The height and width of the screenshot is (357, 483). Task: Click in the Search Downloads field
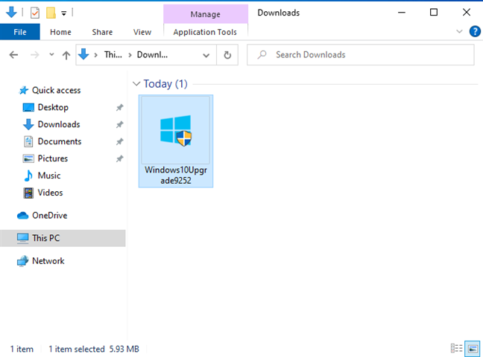(361, 55)
